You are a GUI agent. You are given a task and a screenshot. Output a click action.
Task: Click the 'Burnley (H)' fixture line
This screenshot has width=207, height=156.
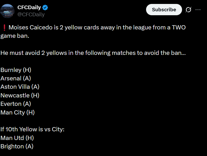pos(16,70)
